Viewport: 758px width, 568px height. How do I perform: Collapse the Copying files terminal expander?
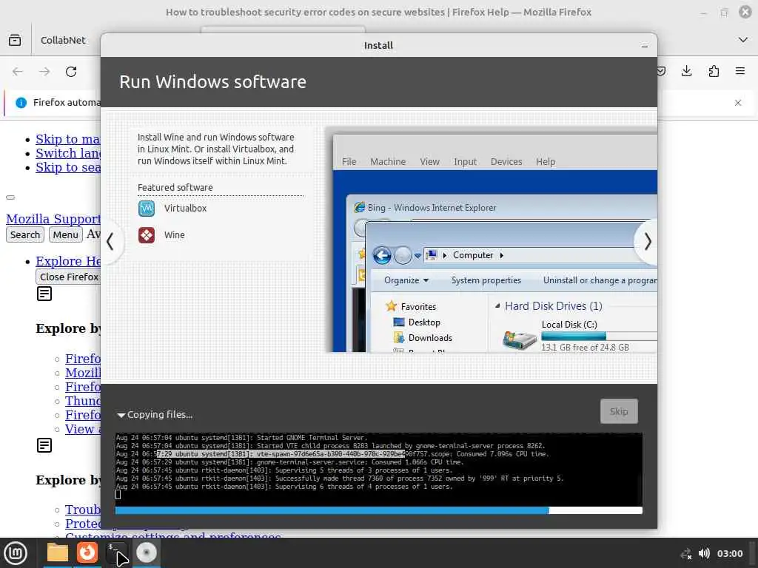[x=121, y=415]
